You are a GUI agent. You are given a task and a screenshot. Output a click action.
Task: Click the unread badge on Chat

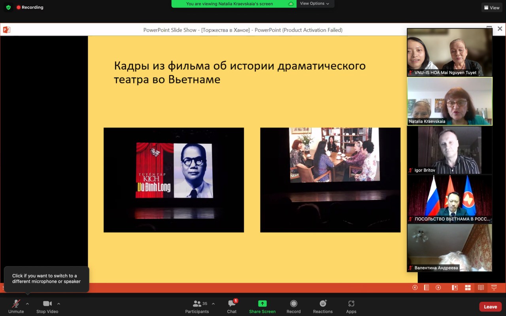click(x=236, y=301)
